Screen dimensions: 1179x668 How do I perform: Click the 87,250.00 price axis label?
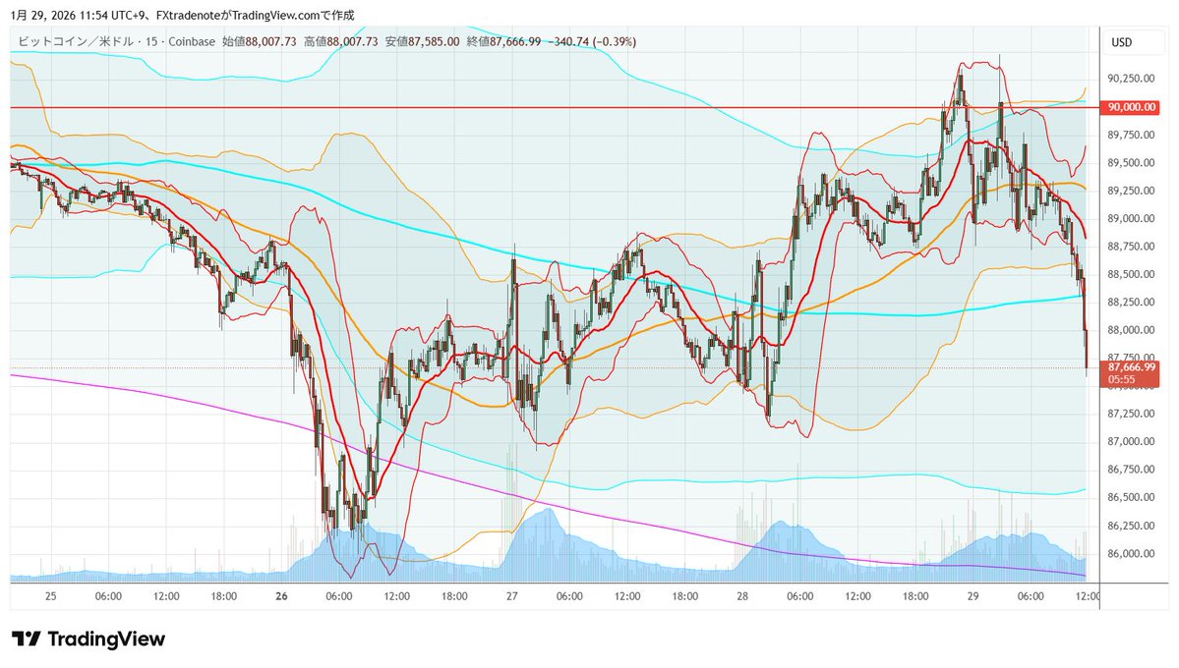[x=1131, y=414]
